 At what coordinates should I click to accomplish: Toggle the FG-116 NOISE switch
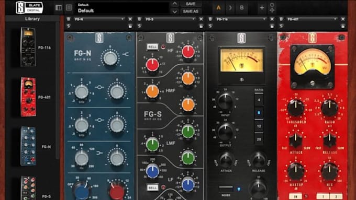[x=226, y=189]
